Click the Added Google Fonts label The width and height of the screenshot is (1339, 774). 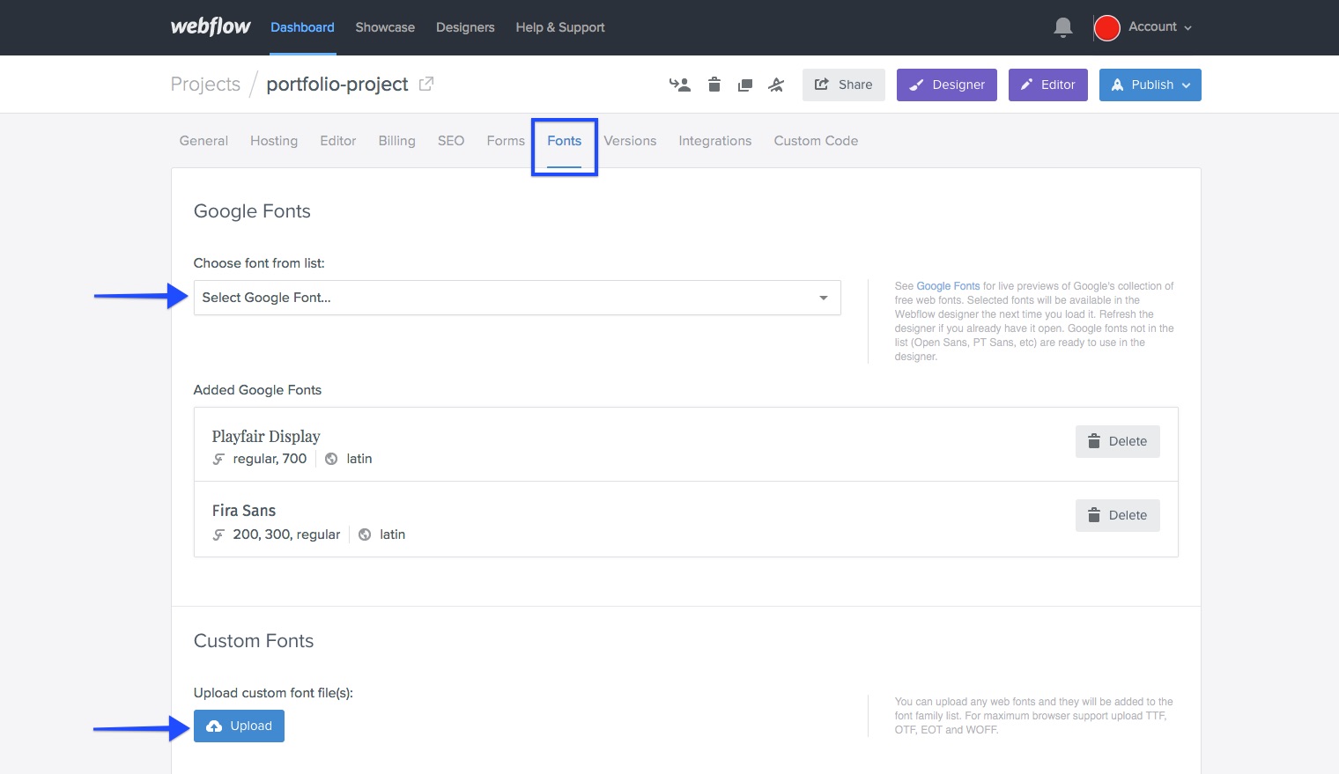[257, 390]
